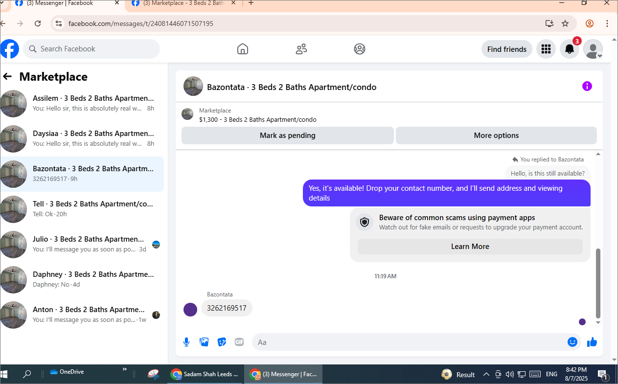Image resolution: width=618 pixels, height=384 pixels.
Task: Open a new browser tab
Action: click(x=251, y=3)
